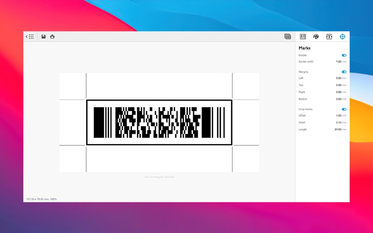The width and height of the screenshot is (373, 233).
Task: Print the barcode
Action: click(52, 36)
